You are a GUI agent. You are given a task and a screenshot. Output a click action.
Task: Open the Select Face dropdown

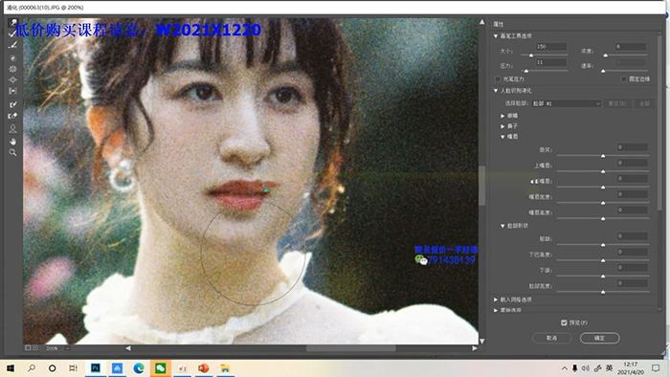(x=567, y=103)
